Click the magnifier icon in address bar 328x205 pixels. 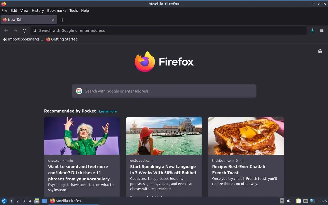coord(35,30)
